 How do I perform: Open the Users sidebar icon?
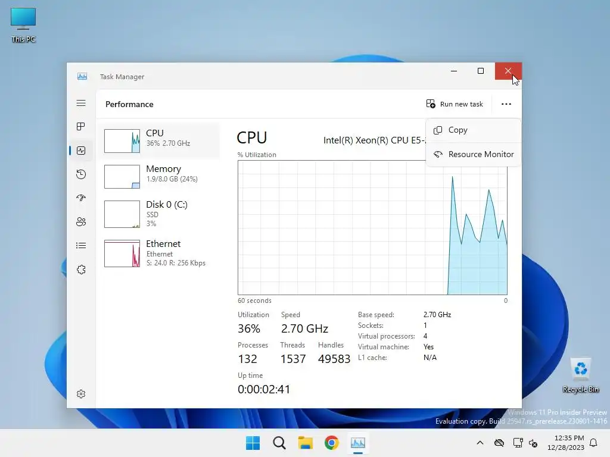[81, 222]
